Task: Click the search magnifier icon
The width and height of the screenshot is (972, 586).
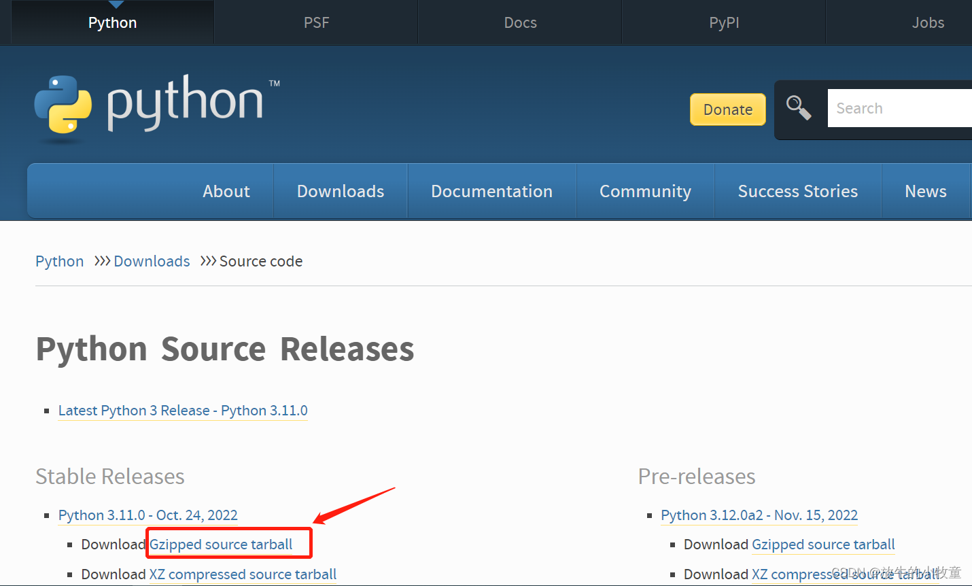Action: pyautogui.click(x=799, y=107)
